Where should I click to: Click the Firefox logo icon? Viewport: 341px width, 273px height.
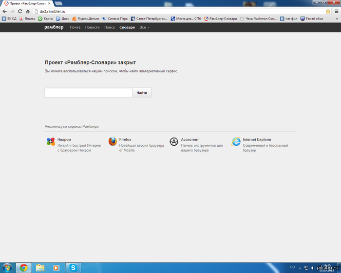click(x=113, y=142)
